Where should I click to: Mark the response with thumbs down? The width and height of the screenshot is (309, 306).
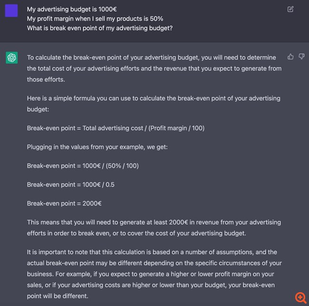301,57
